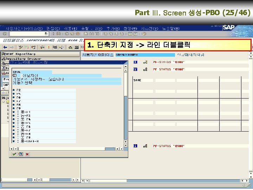Select the Shift-F1 row in dialog

pos(44,112)
